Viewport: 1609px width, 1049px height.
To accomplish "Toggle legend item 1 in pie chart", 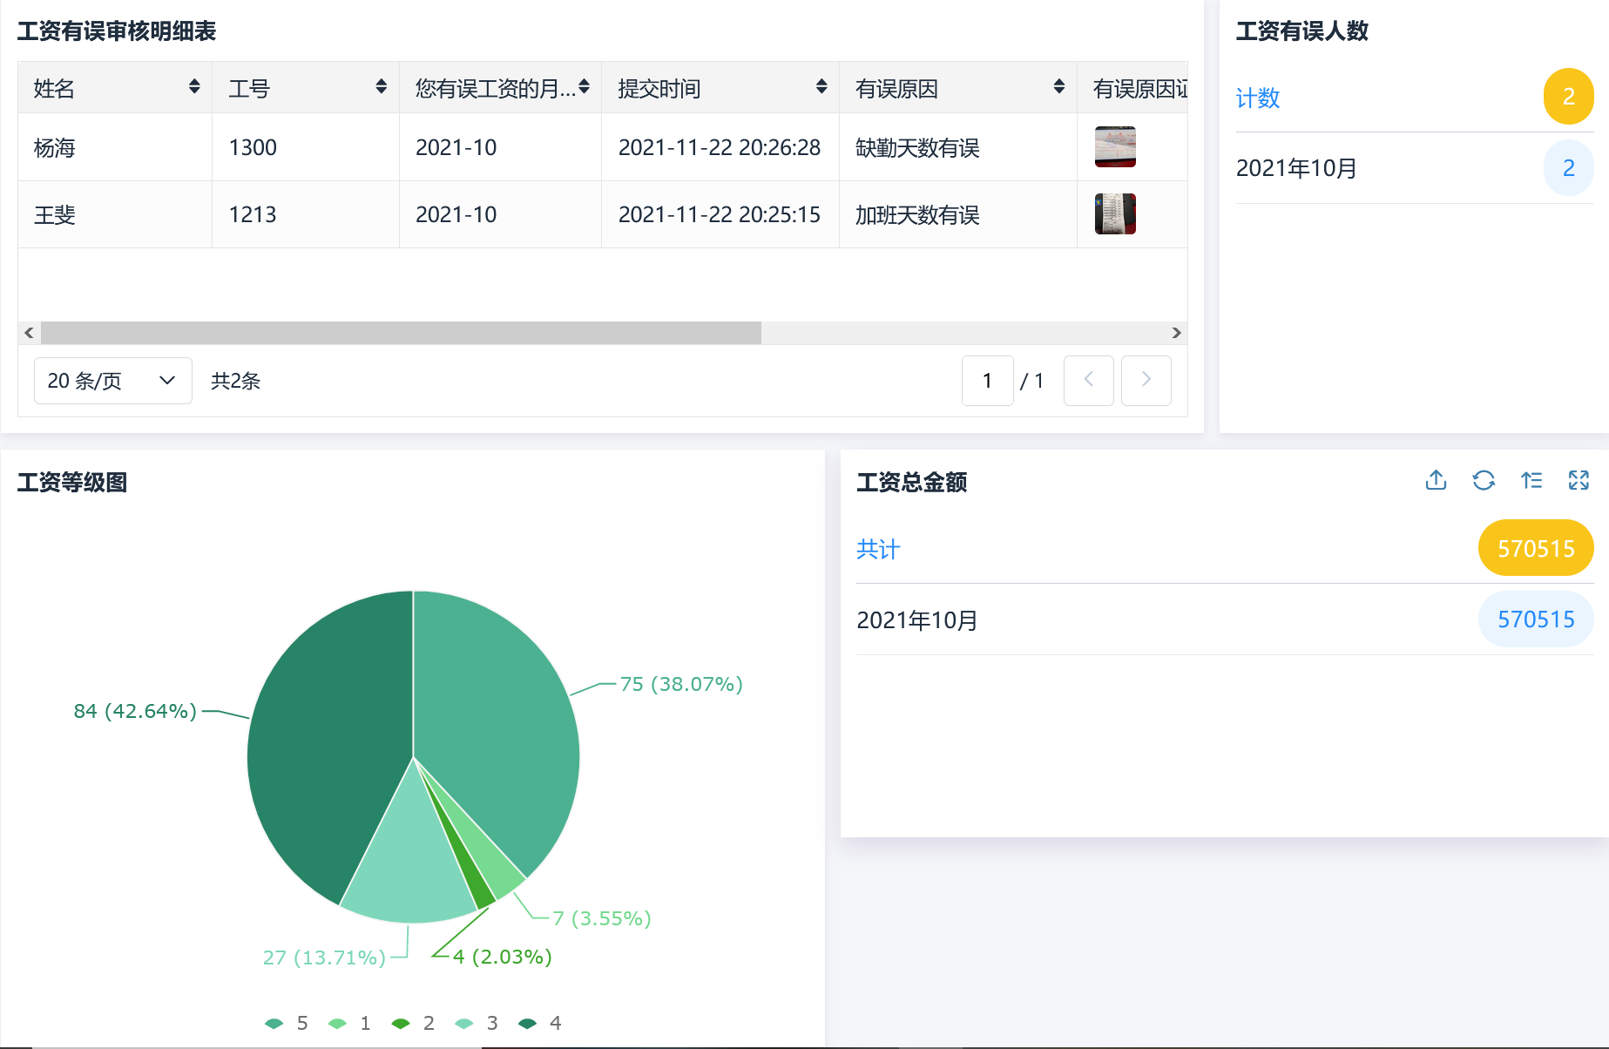I will [x=349, y=1023].
